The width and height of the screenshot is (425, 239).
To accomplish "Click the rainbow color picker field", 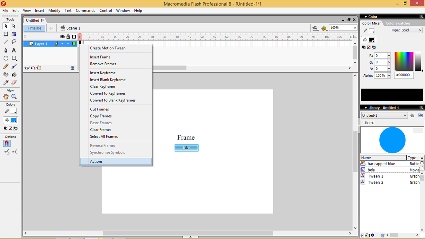I will pos(404,61).
